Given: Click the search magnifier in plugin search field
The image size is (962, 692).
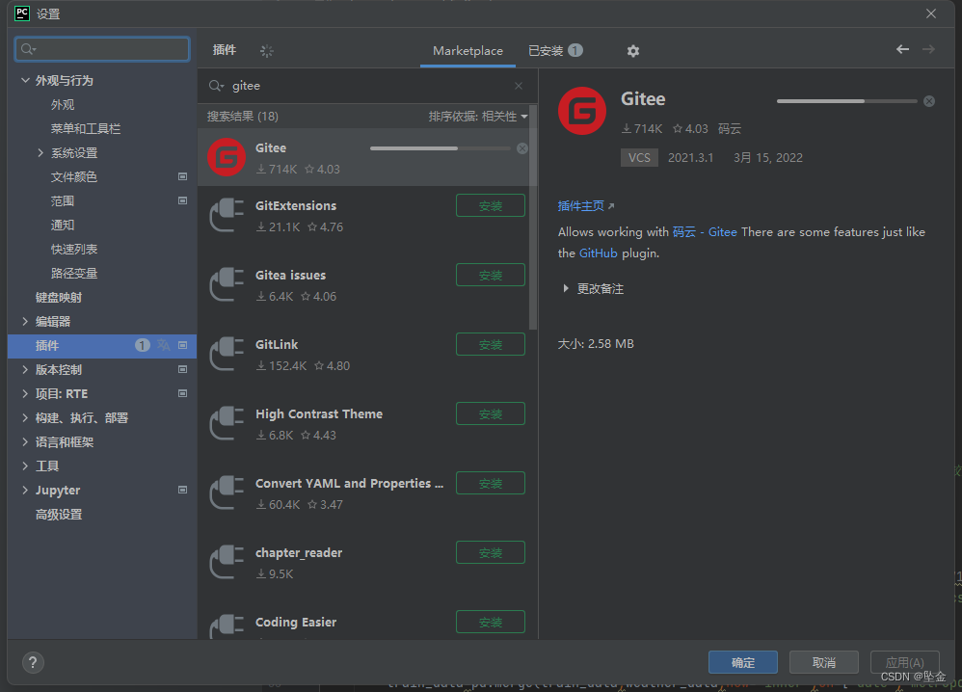Looking at the screenshot, I should (x=217, y=86).
